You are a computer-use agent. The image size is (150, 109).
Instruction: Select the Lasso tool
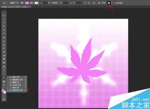point(4,23)
